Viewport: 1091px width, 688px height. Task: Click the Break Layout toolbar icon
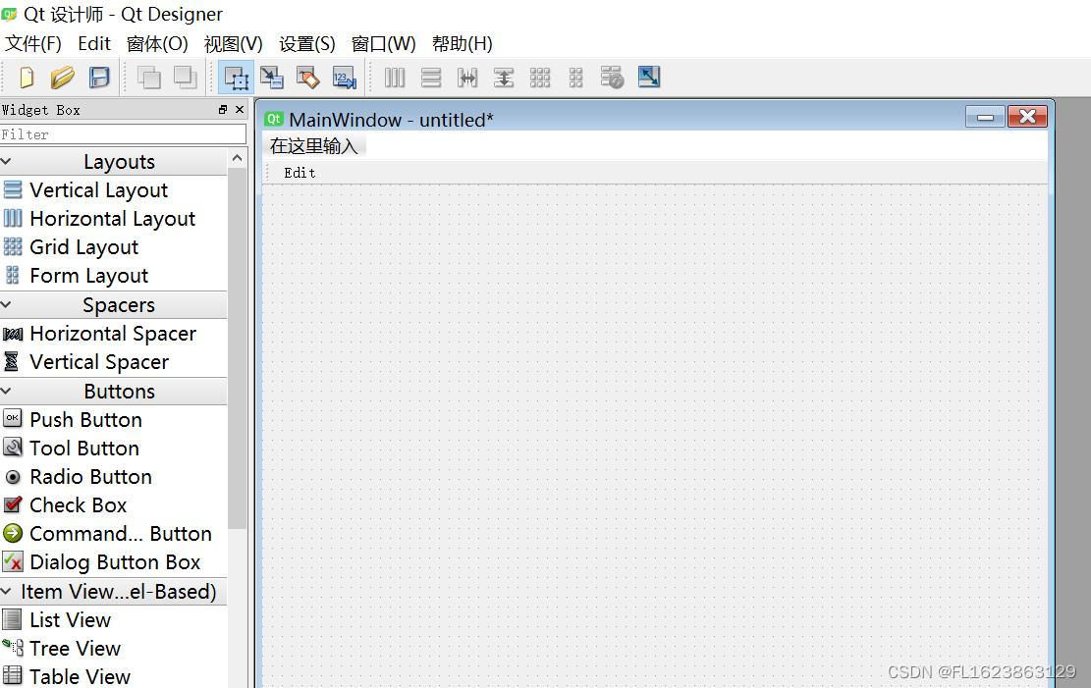click(613, 78)
